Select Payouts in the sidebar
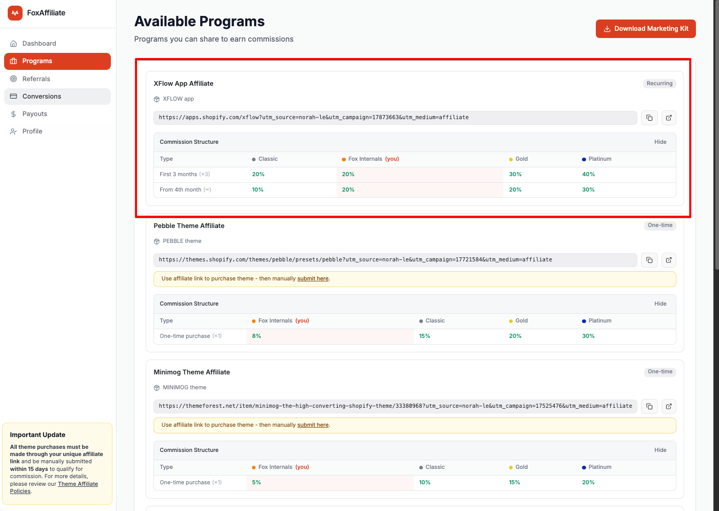The height and width of the screenshot is (511, 719). coord(57,114)
